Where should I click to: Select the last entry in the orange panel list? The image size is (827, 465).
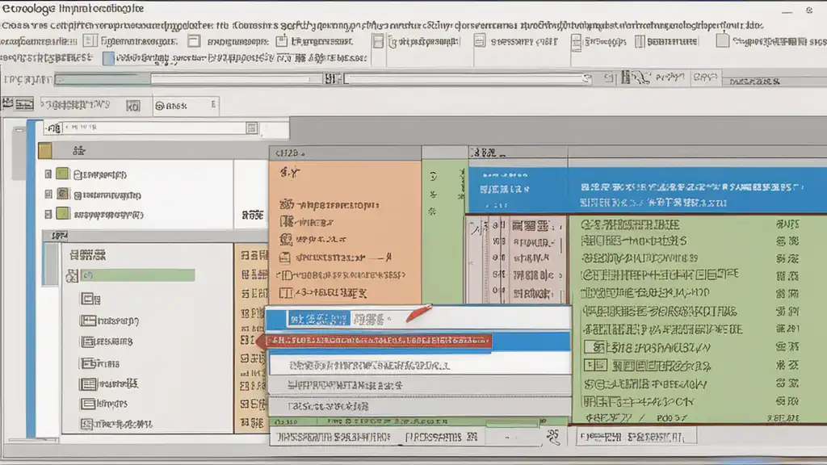pos(323,292)
